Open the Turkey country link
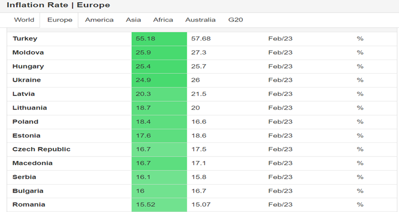This screenshot has height=212, width=399. click(x=25, y=38)
